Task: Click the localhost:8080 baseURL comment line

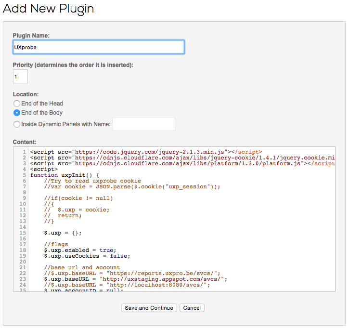Action: click(127, 285)
